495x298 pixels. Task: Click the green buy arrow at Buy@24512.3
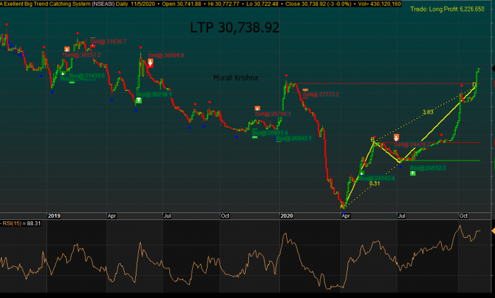click(x=413, y=173)
